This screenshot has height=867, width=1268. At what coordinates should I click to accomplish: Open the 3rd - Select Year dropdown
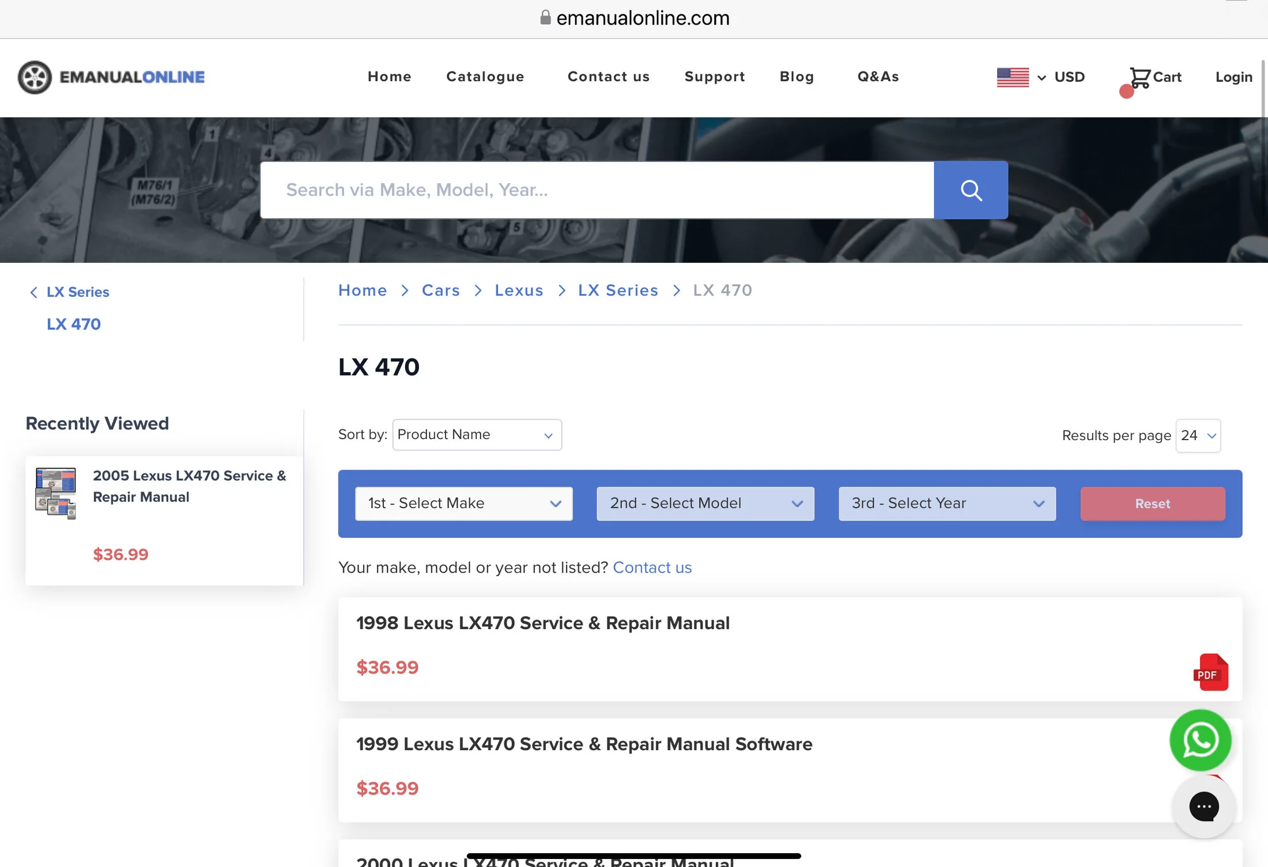pos(947,503)
